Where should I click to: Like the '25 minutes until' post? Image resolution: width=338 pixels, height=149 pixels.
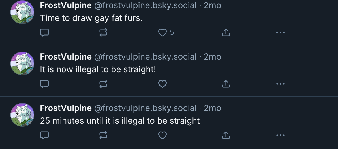(x=162, y=135)
